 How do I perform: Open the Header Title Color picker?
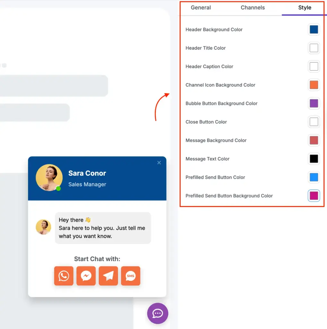(314, 48)
